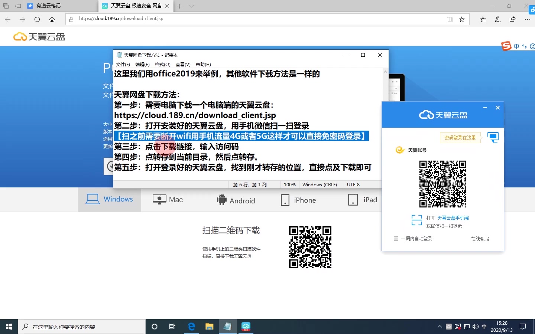Refresh the cloud.189.cn page
The image size is (535, 334).
[x=37, y=19]
